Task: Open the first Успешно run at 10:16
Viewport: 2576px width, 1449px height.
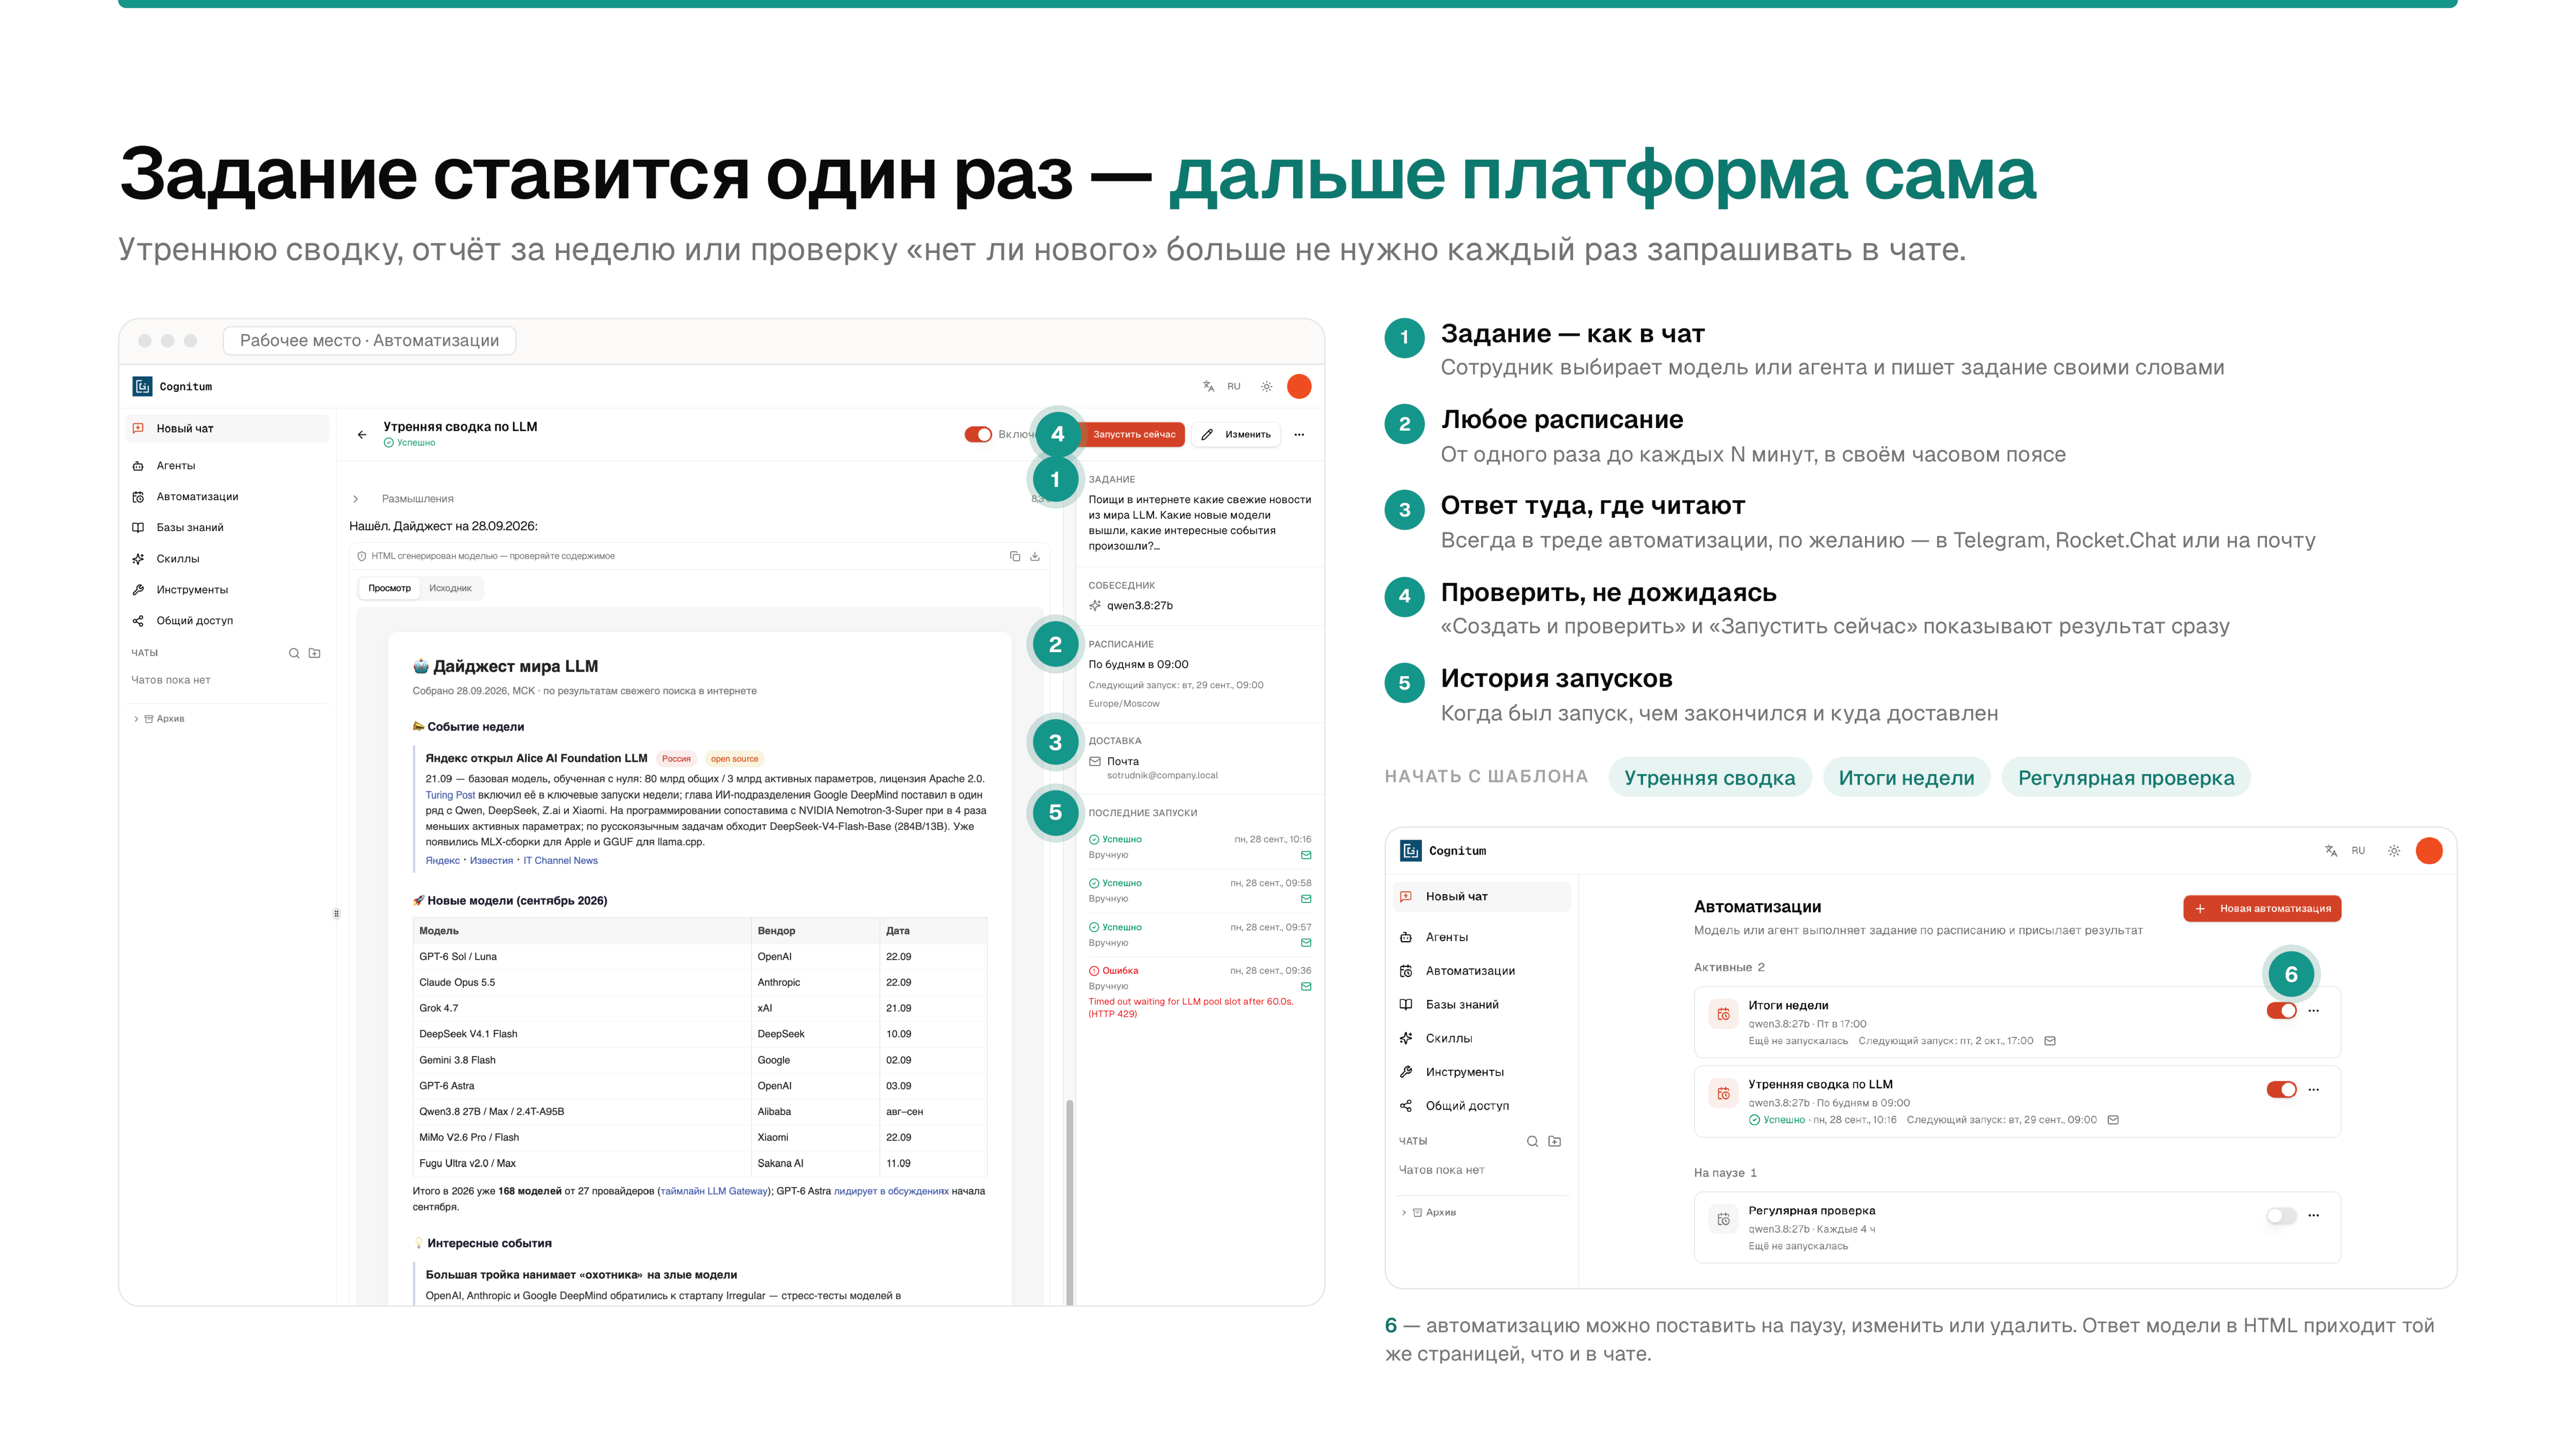Action: click(1199, 846)
